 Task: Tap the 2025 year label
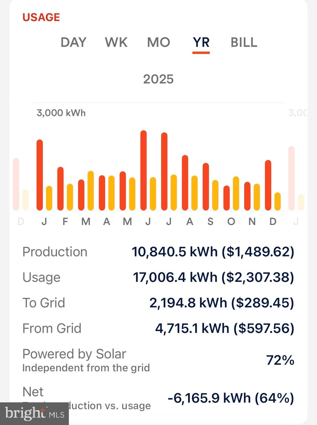(x=158, y=79)
